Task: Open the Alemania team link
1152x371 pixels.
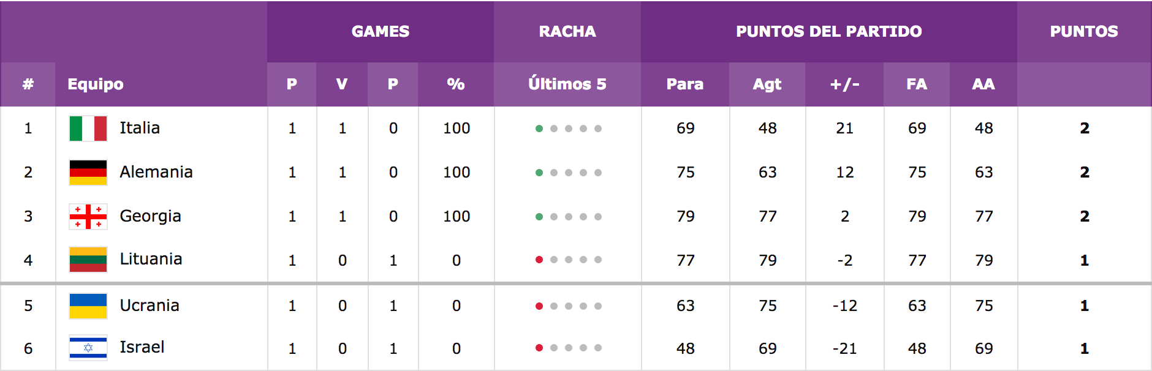Action: coord(156,172)
